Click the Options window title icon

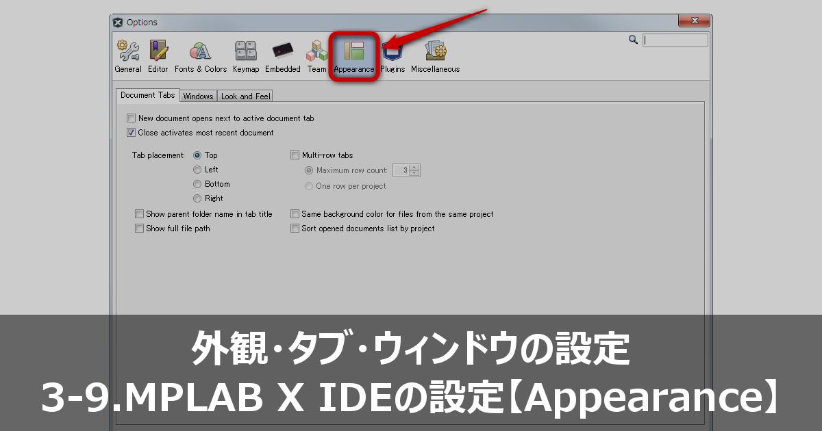coord(118,22)
